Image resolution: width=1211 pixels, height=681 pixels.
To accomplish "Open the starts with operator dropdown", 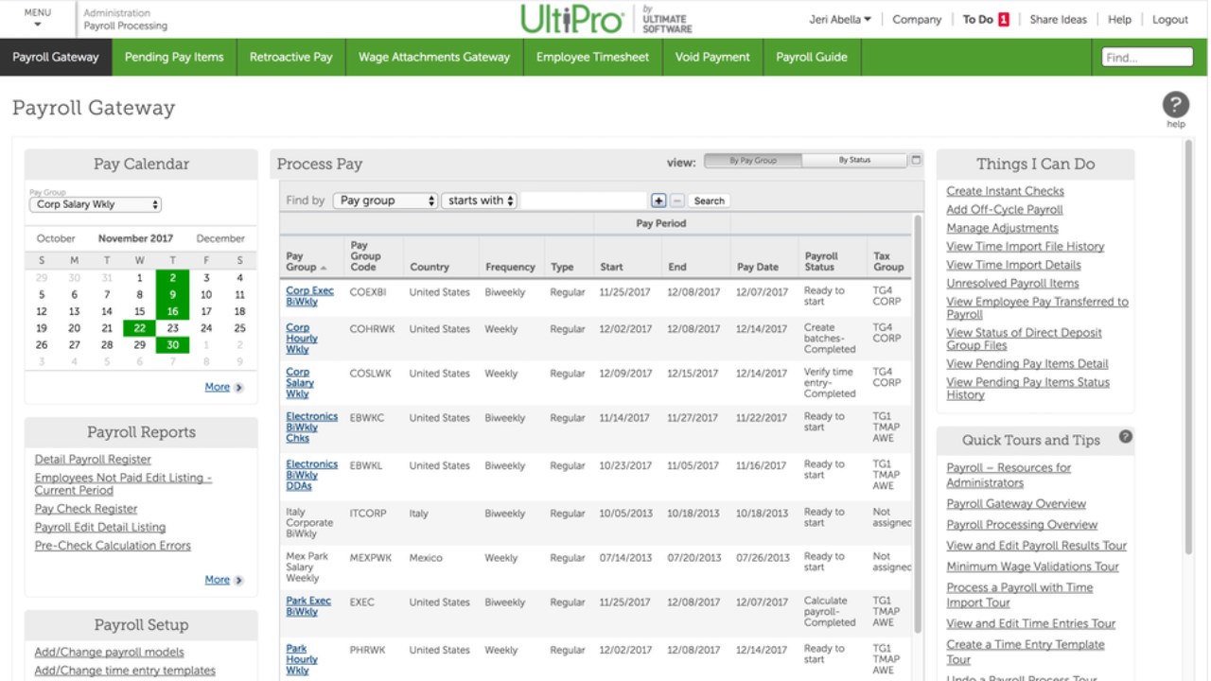I will click(480, 201).
